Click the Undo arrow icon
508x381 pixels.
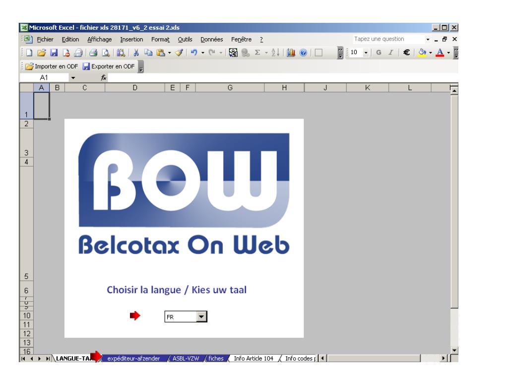coord(194,53)
